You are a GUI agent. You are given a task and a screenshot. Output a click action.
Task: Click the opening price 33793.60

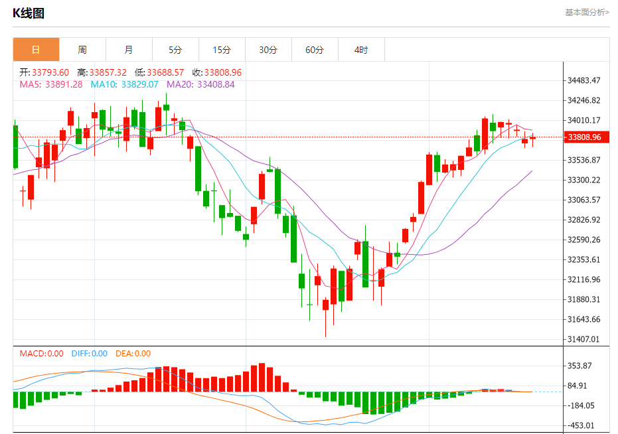point(50,72)
